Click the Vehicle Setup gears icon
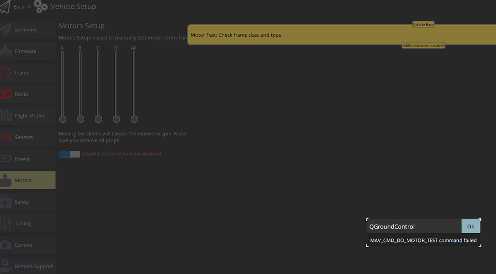Viewport: 496px width, 274px height. click(41, 7)
